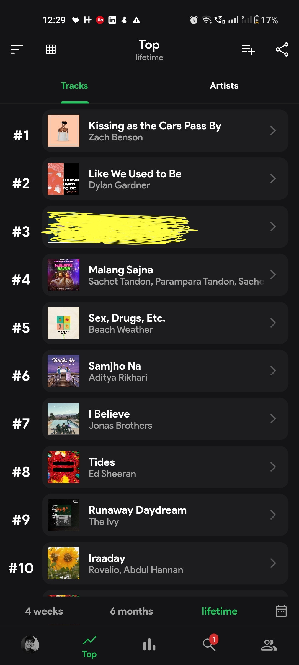This screenshot has width=299, height=665.
Task: Tap the Iraaday sunflower album thumbnail
Action: pos(63,563)
